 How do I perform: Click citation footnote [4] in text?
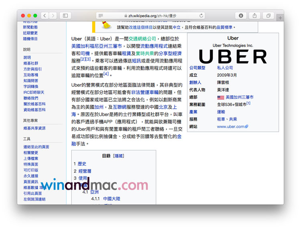point(106,74)
